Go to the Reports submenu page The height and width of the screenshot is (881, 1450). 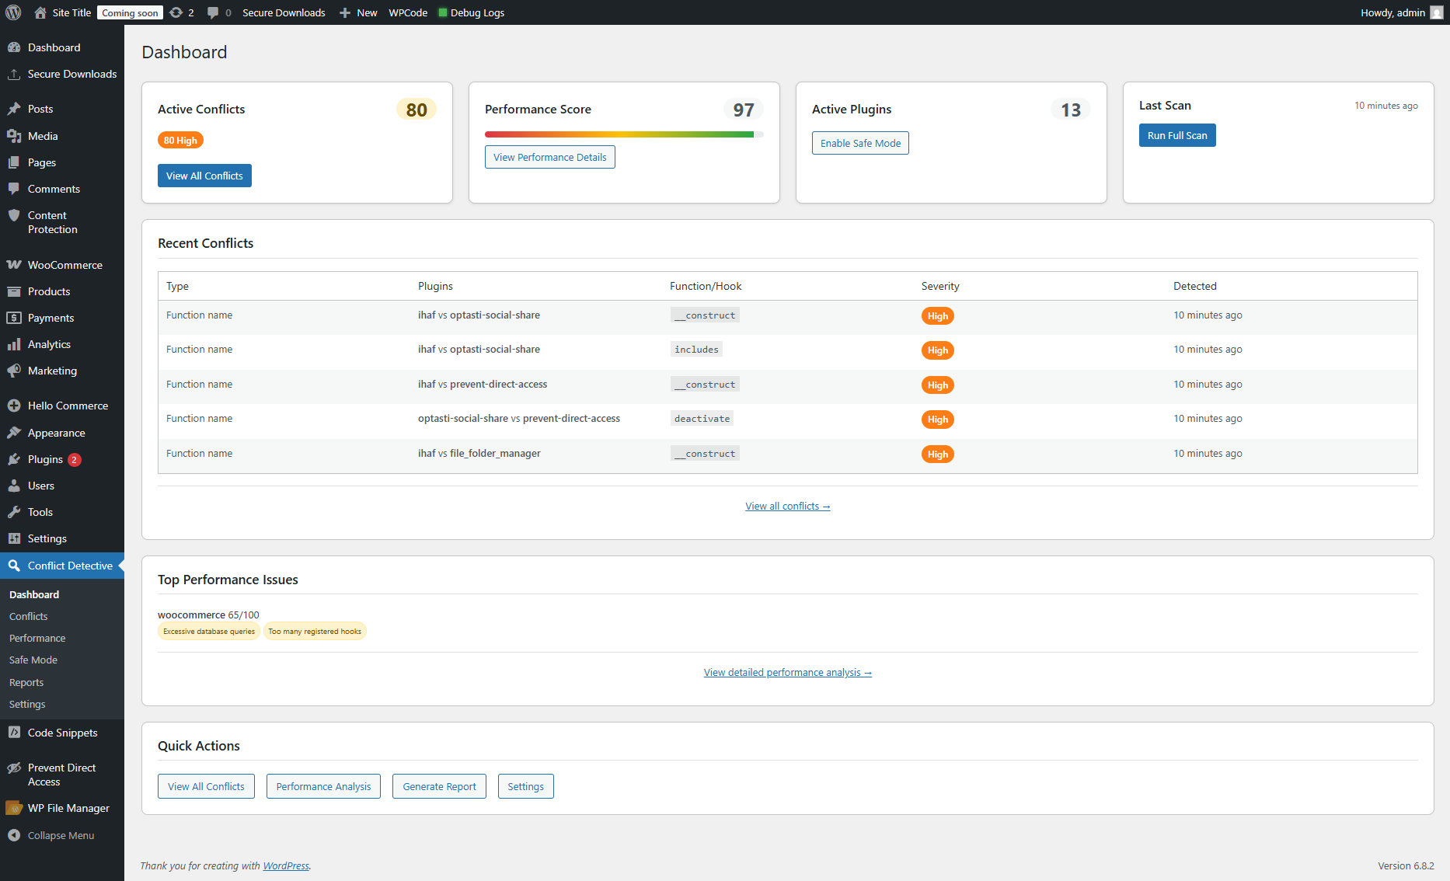26,682
